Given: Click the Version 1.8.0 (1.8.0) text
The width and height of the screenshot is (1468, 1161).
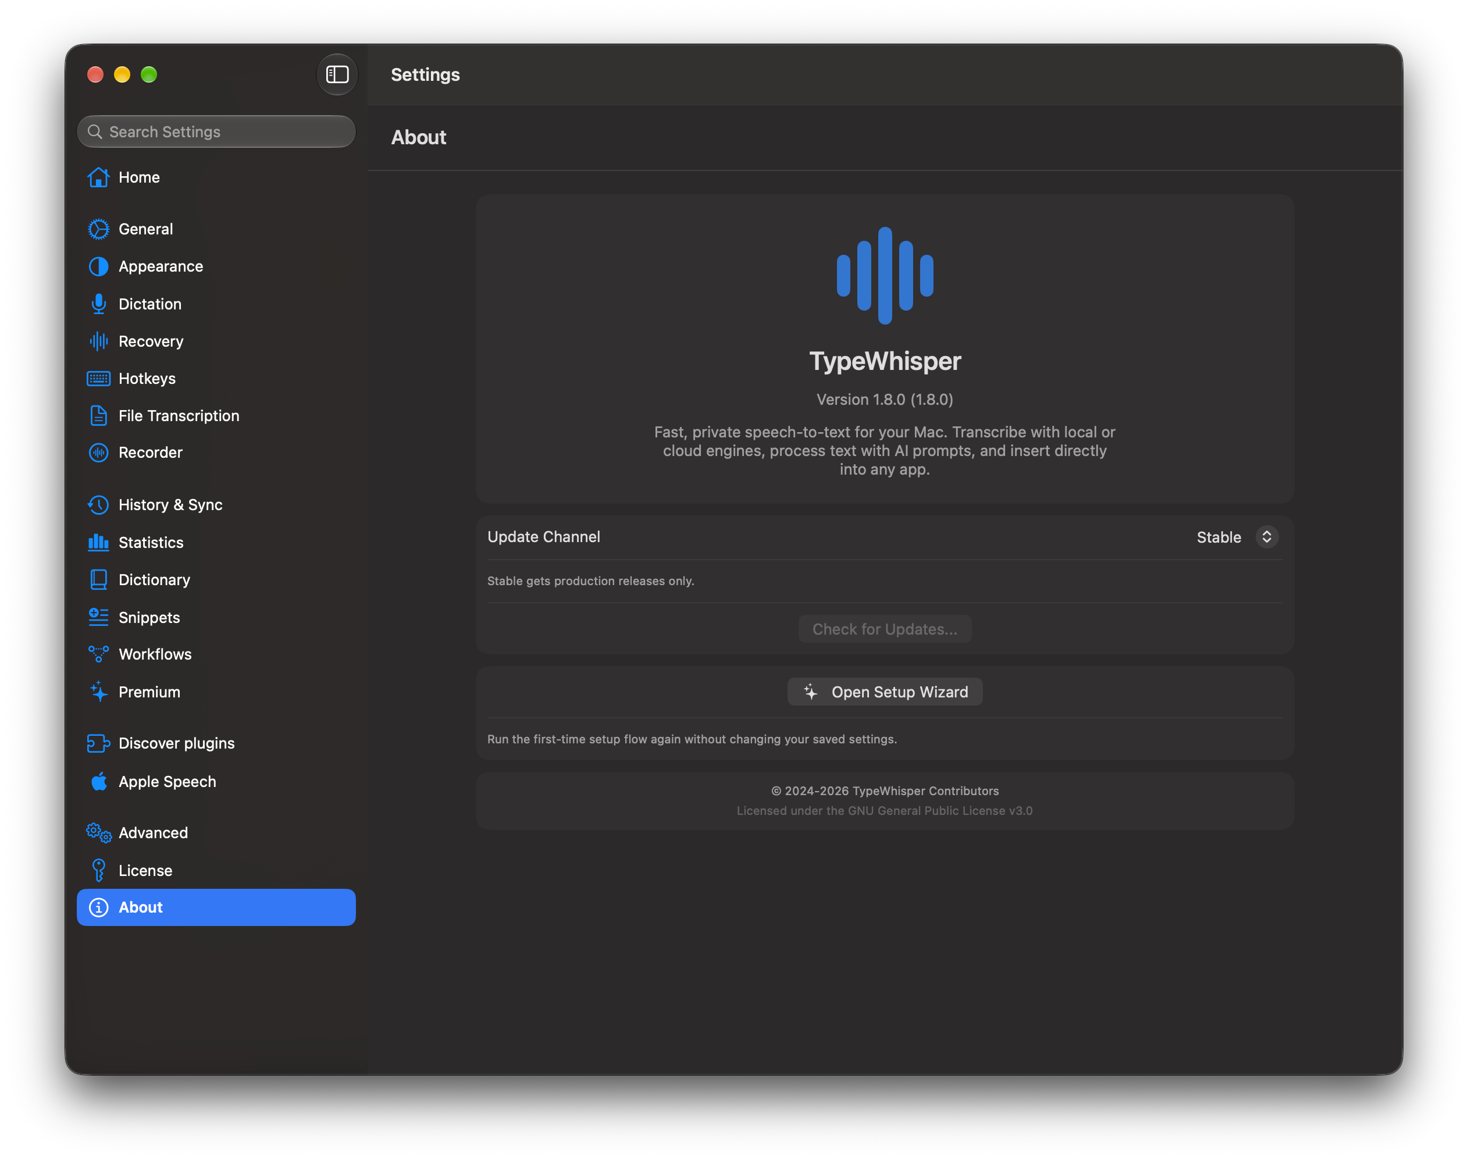Looking at the screenshot, I should point(885,400).
